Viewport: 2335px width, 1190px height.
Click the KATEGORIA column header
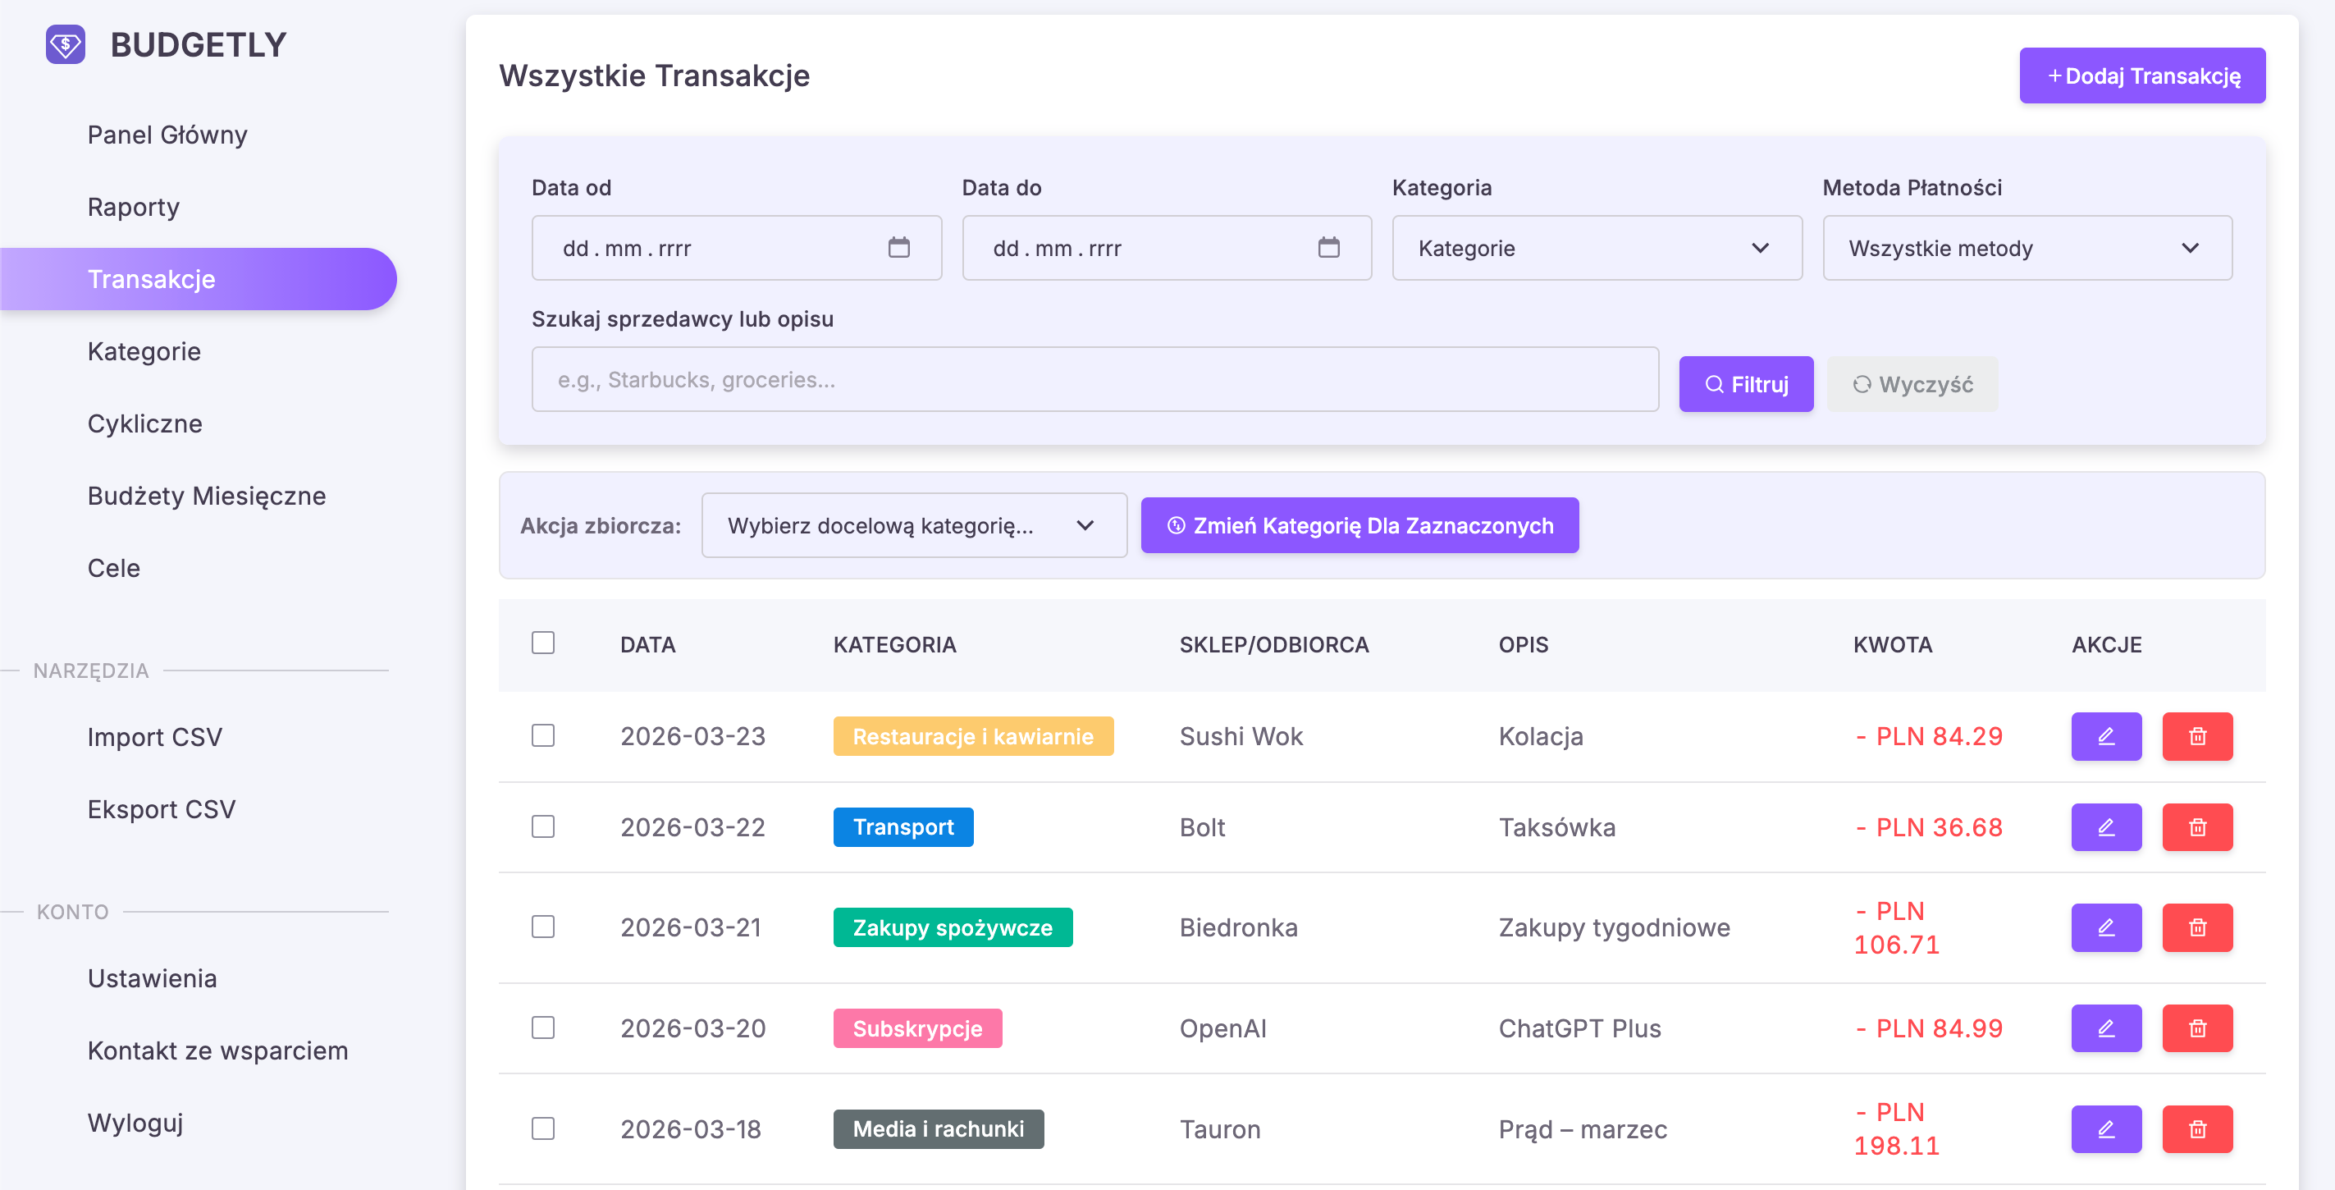(894, 644)
